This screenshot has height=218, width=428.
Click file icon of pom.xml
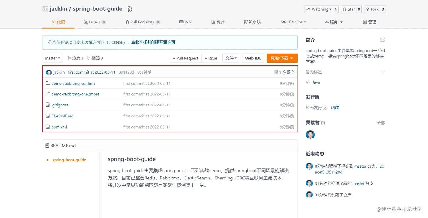coord(48,127)
